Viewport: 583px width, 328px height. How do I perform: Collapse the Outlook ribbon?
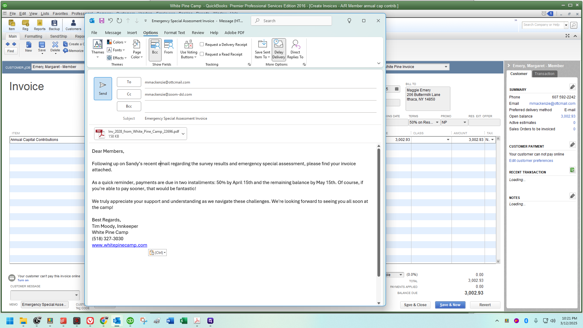[x=379, y=63]
